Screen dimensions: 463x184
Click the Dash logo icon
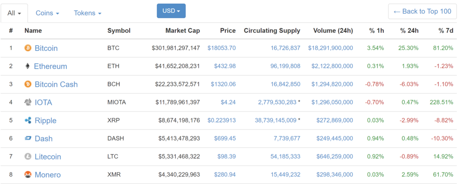coord(28,138)
